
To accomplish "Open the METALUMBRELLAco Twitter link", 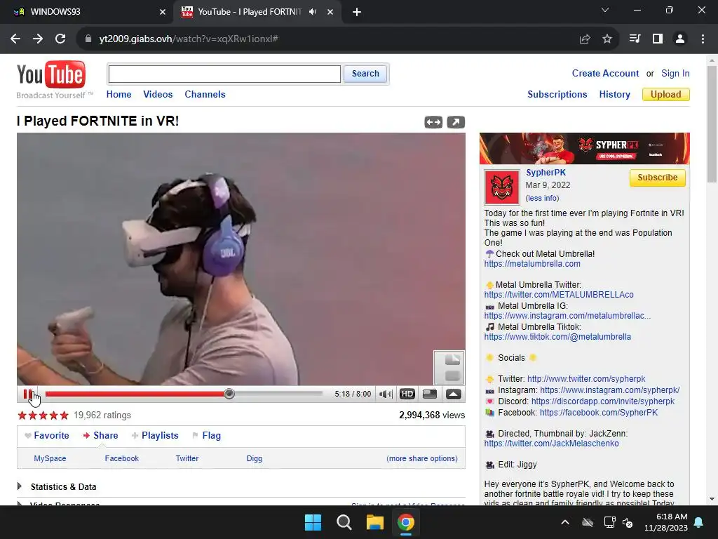I will (x=559, y=295).
